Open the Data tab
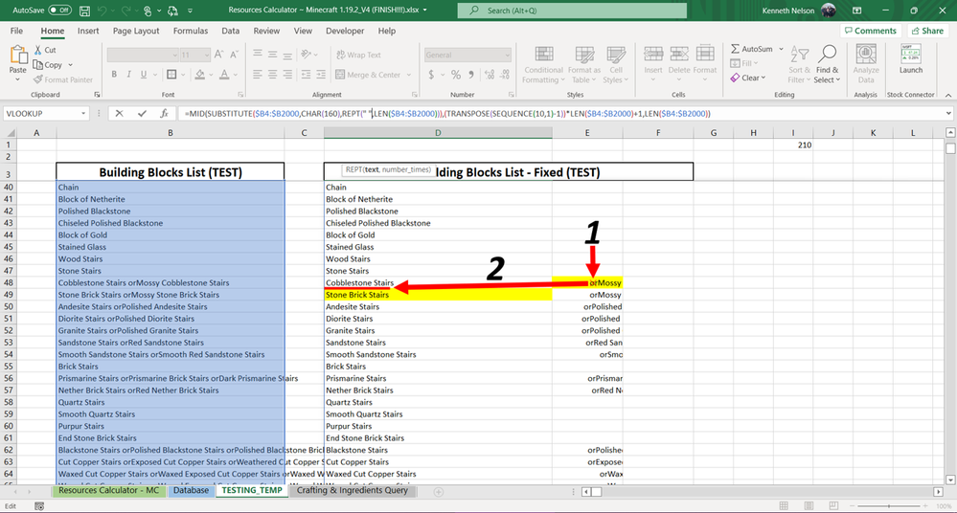 [x=230, y=31]
